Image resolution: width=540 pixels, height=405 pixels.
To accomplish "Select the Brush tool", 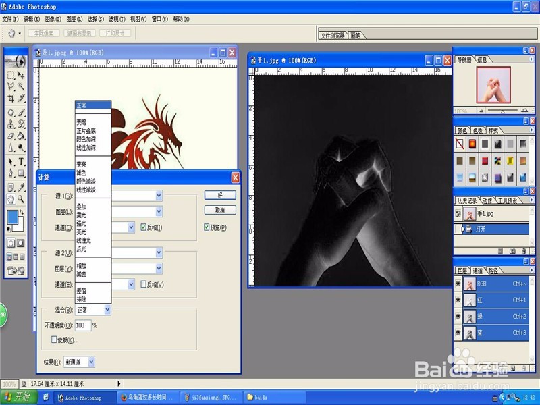I will point(21,113).
